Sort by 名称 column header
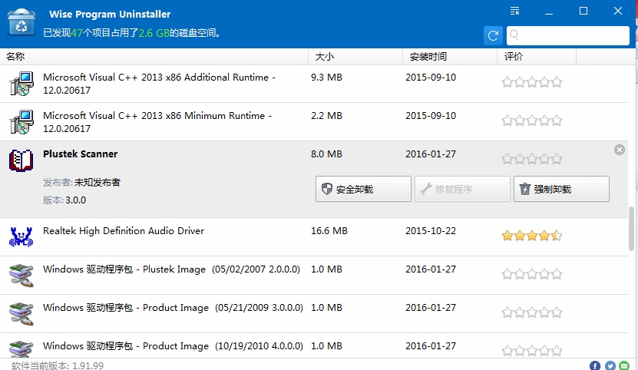The width and height of the screenshot is (638, 370). point(154,57)
